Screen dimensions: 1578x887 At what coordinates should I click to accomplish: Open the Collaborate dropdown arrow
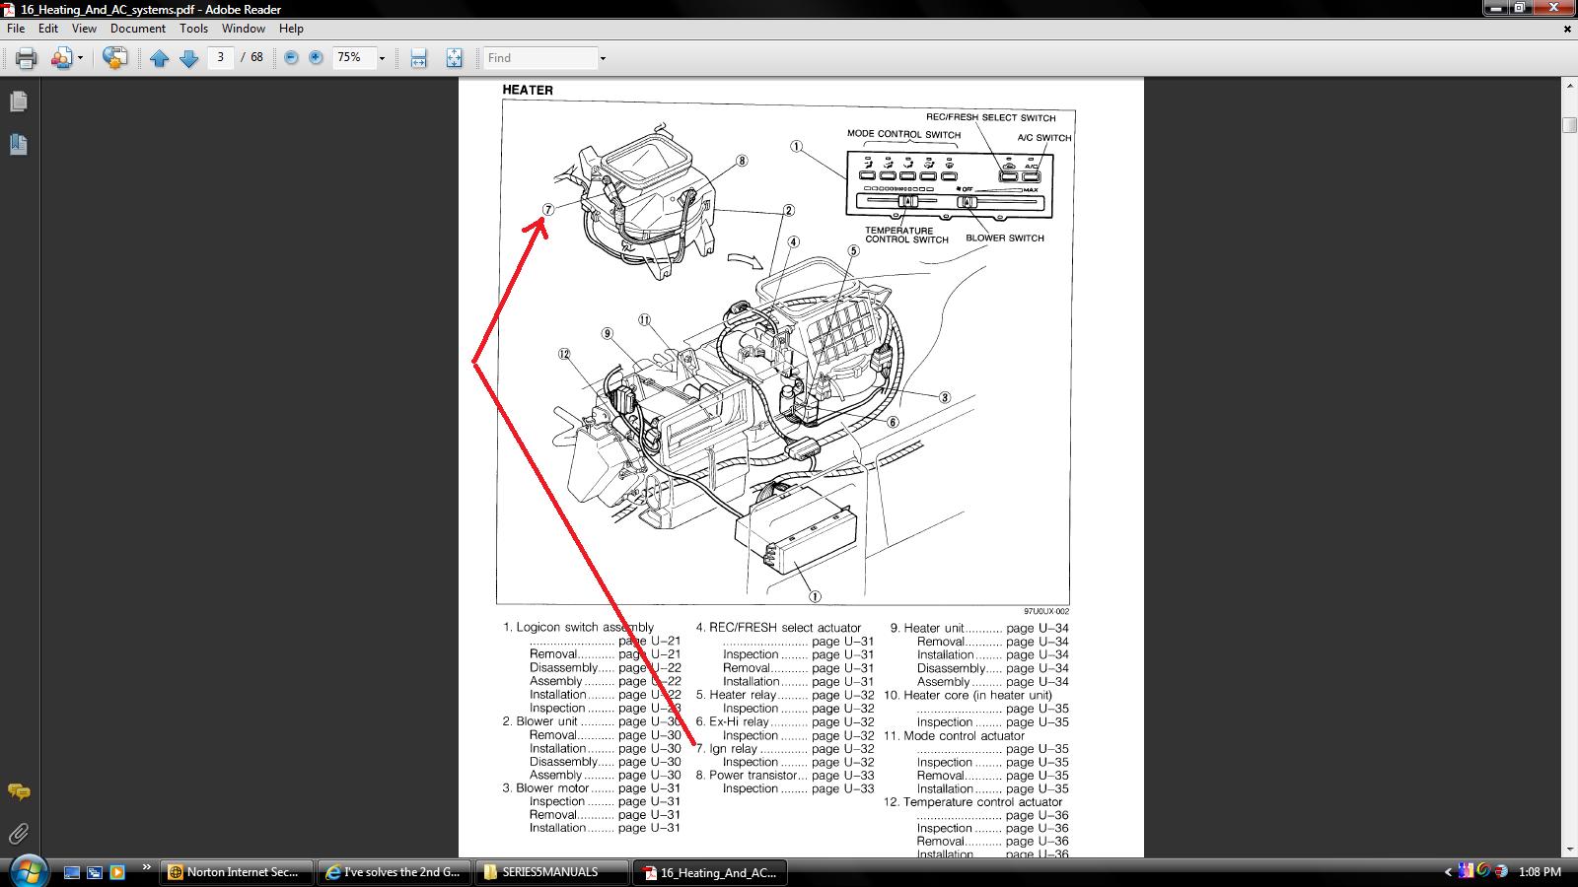click(80, 58)
